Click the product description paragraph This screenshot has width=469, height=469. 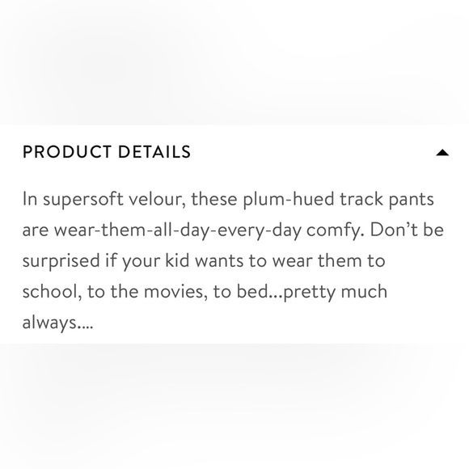coord(233,261)
